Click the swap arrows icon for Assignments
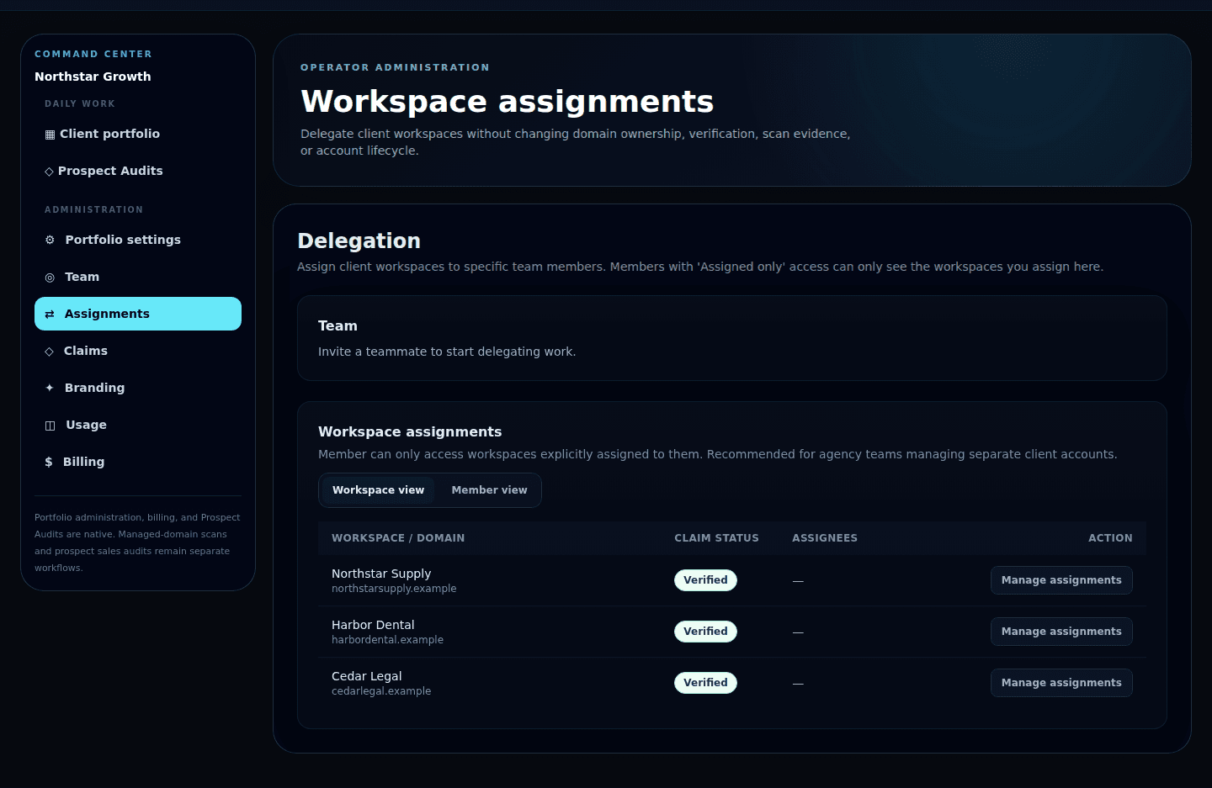1212x788 pixels. pos(50,315)
